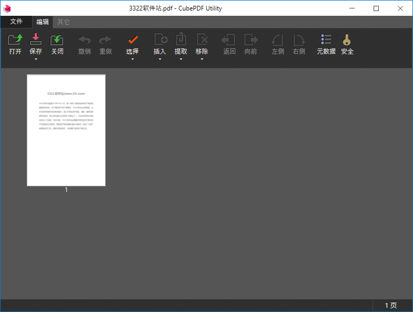Click the 重做 (Redo) arrow icon
This screenshot has width=413, height=312.
pos(106,40)
